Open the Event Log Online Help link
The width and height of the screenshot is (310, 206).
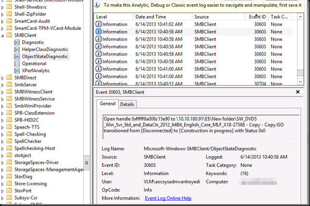tap(168, 198)
